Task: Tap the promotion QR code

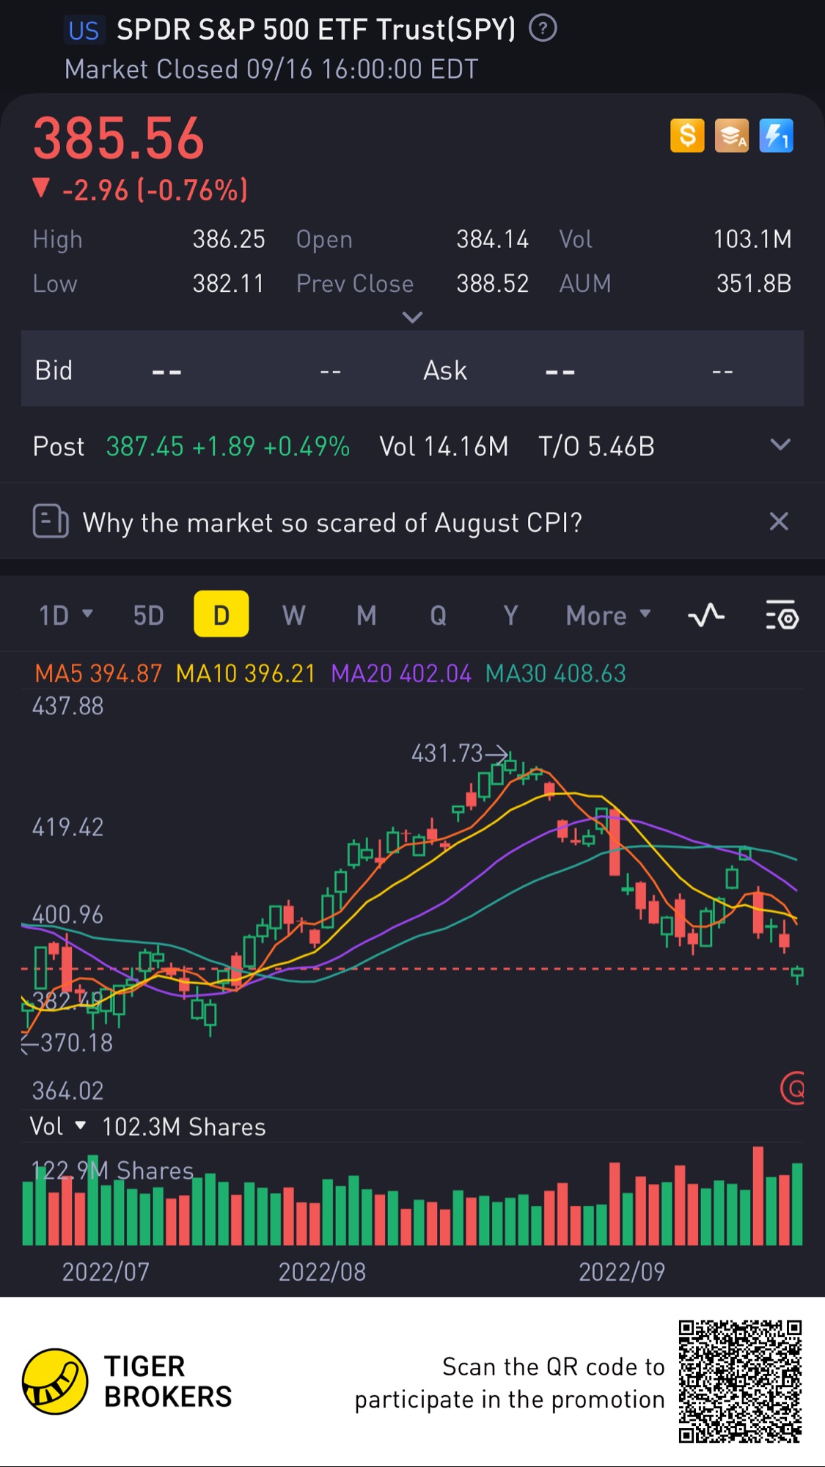Action: click(740, 1382)
